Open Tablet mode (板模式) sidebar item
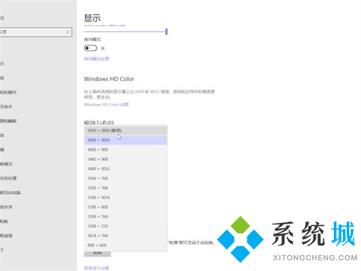The height and width of the screenshot is (271, 361). pyautogui.click(x=6, y=164)
